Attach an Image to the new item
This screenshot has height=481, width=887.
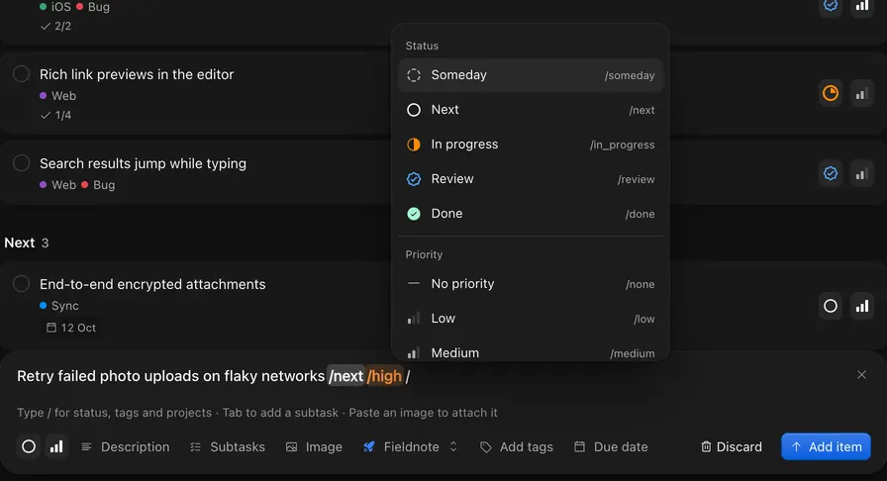tap(314, 447)
